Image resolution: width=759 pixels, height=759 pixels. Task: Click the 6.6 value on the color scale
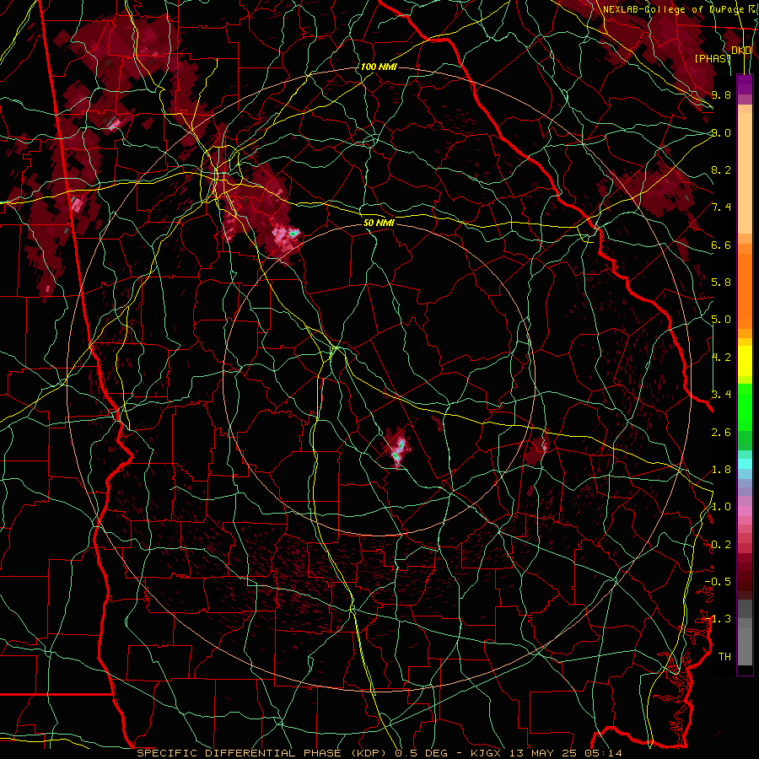pos(721,245)
